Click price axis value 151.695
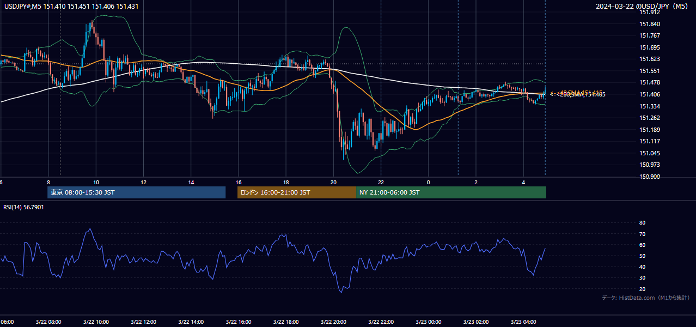Image resolution: width=696 pixels, height=327 pixels. pos(649,47)
